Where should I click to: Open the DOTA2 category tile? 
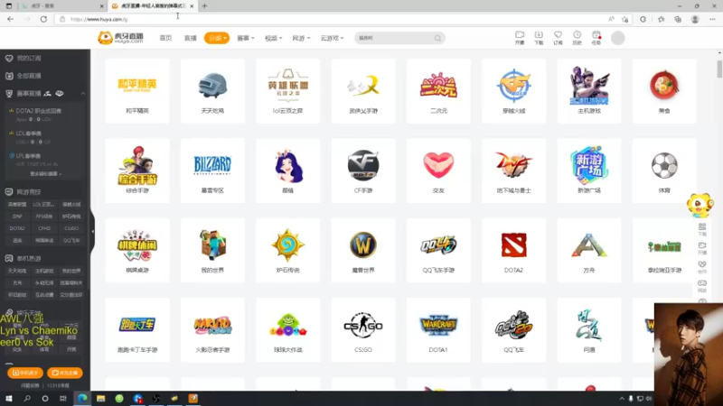(513, 251)
